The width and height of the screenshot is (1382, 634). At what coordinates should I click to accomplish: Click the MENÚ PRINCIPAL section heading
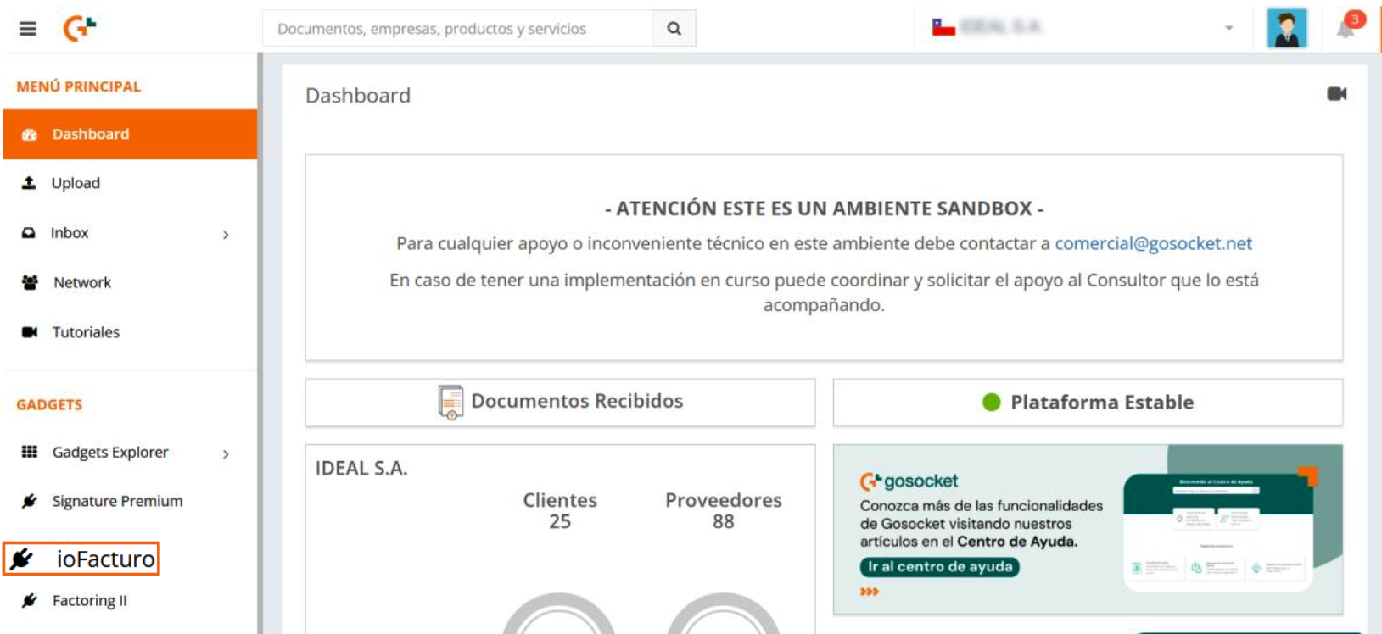pos(79,86)
